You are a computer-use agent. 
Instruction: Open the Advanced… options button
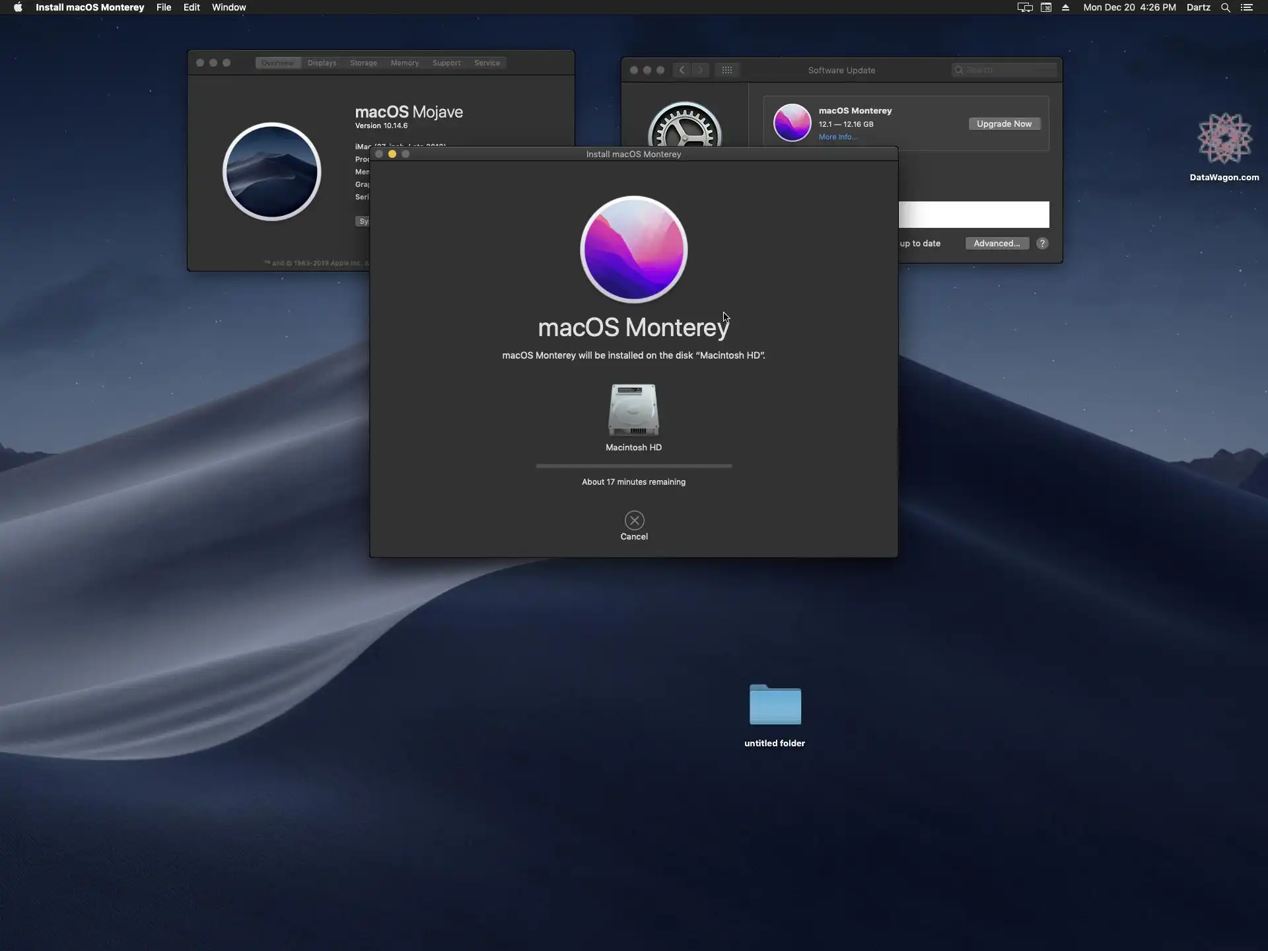[x=997, y=243]
